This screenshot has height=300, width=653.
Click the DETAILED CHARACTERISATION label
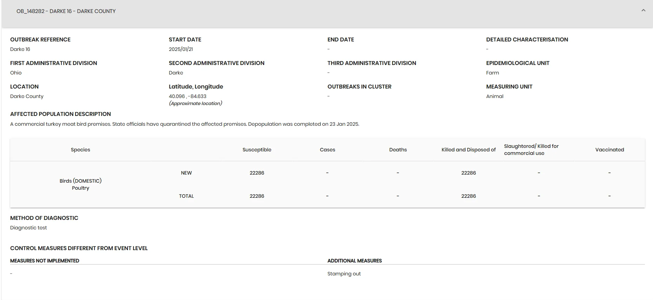pos(527,40)
